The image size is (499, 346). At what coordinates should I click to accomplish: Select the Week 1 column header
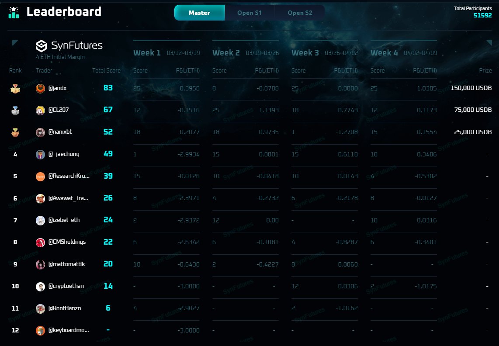(x=147, y=53)
